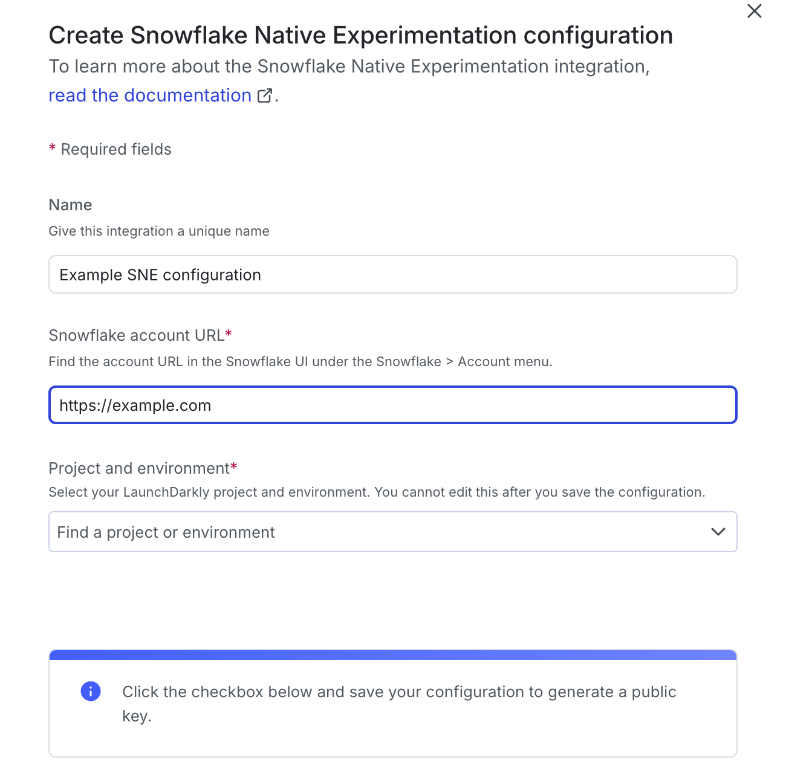The height and width of the screenshot is (777, 786).
Task: Follow the documentation hyperlink
Action: coord(150,95)
